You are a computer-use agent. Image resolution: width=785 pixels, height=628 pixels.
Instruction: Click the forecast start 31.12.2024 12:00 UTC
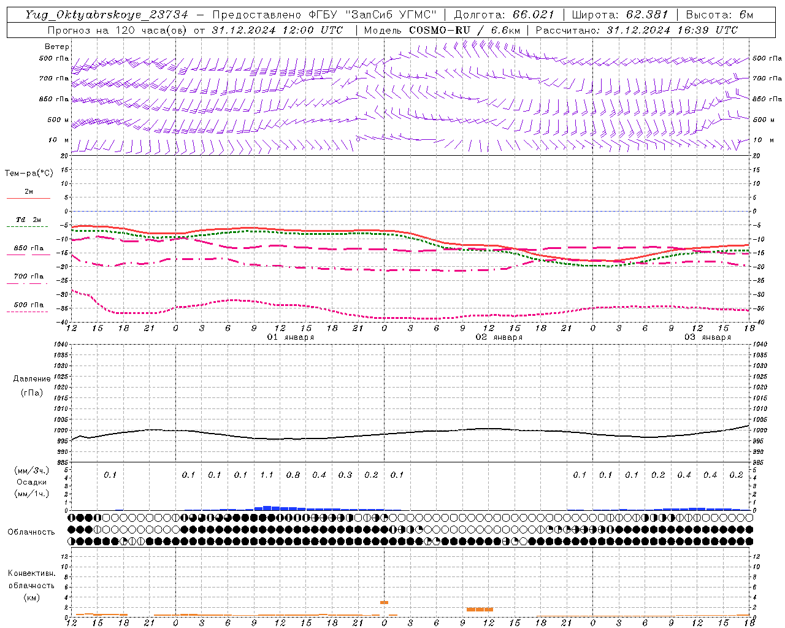click(x=277, y=30)
